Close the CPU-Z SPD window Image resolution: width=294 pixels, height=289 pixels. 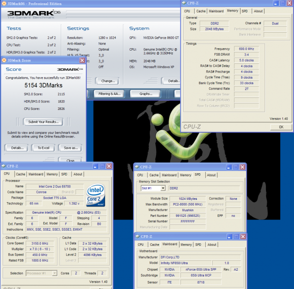(243, 167)
